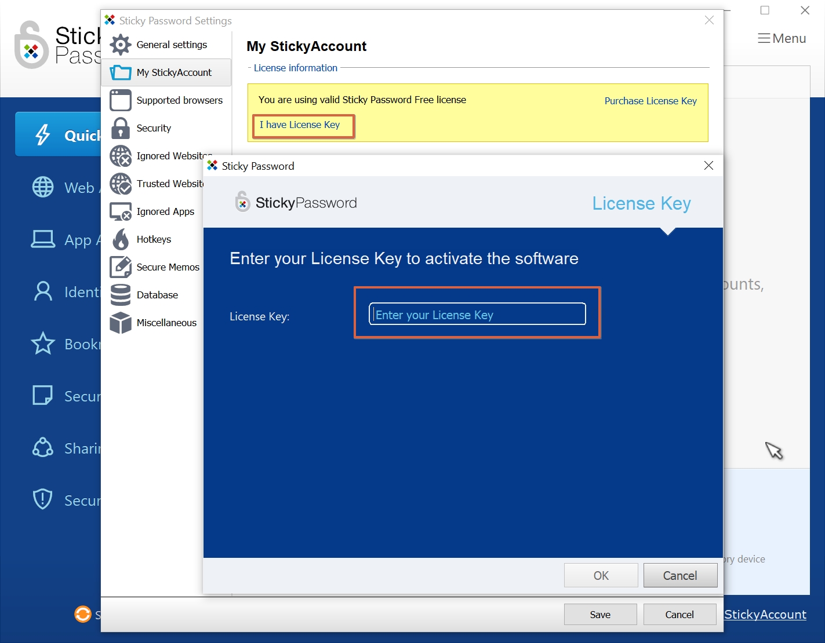Click the License Key input field
This screenshot has width=825, height=643.
pos(477,314)
